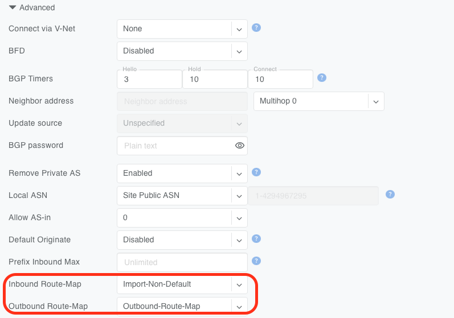Click the BGP password text field

tap(175, 146)
